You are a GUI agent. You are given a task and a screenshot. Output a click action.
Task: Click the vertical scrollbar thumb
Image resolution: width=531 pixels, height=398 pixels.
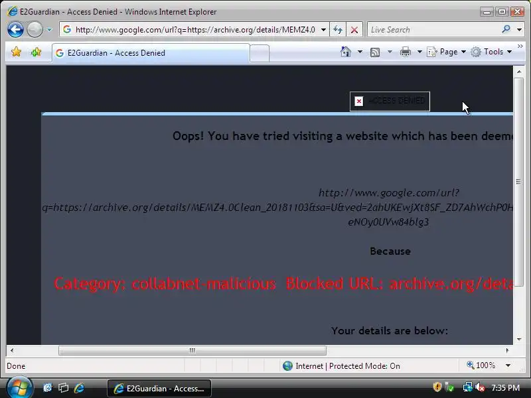(x=519, y=181)
